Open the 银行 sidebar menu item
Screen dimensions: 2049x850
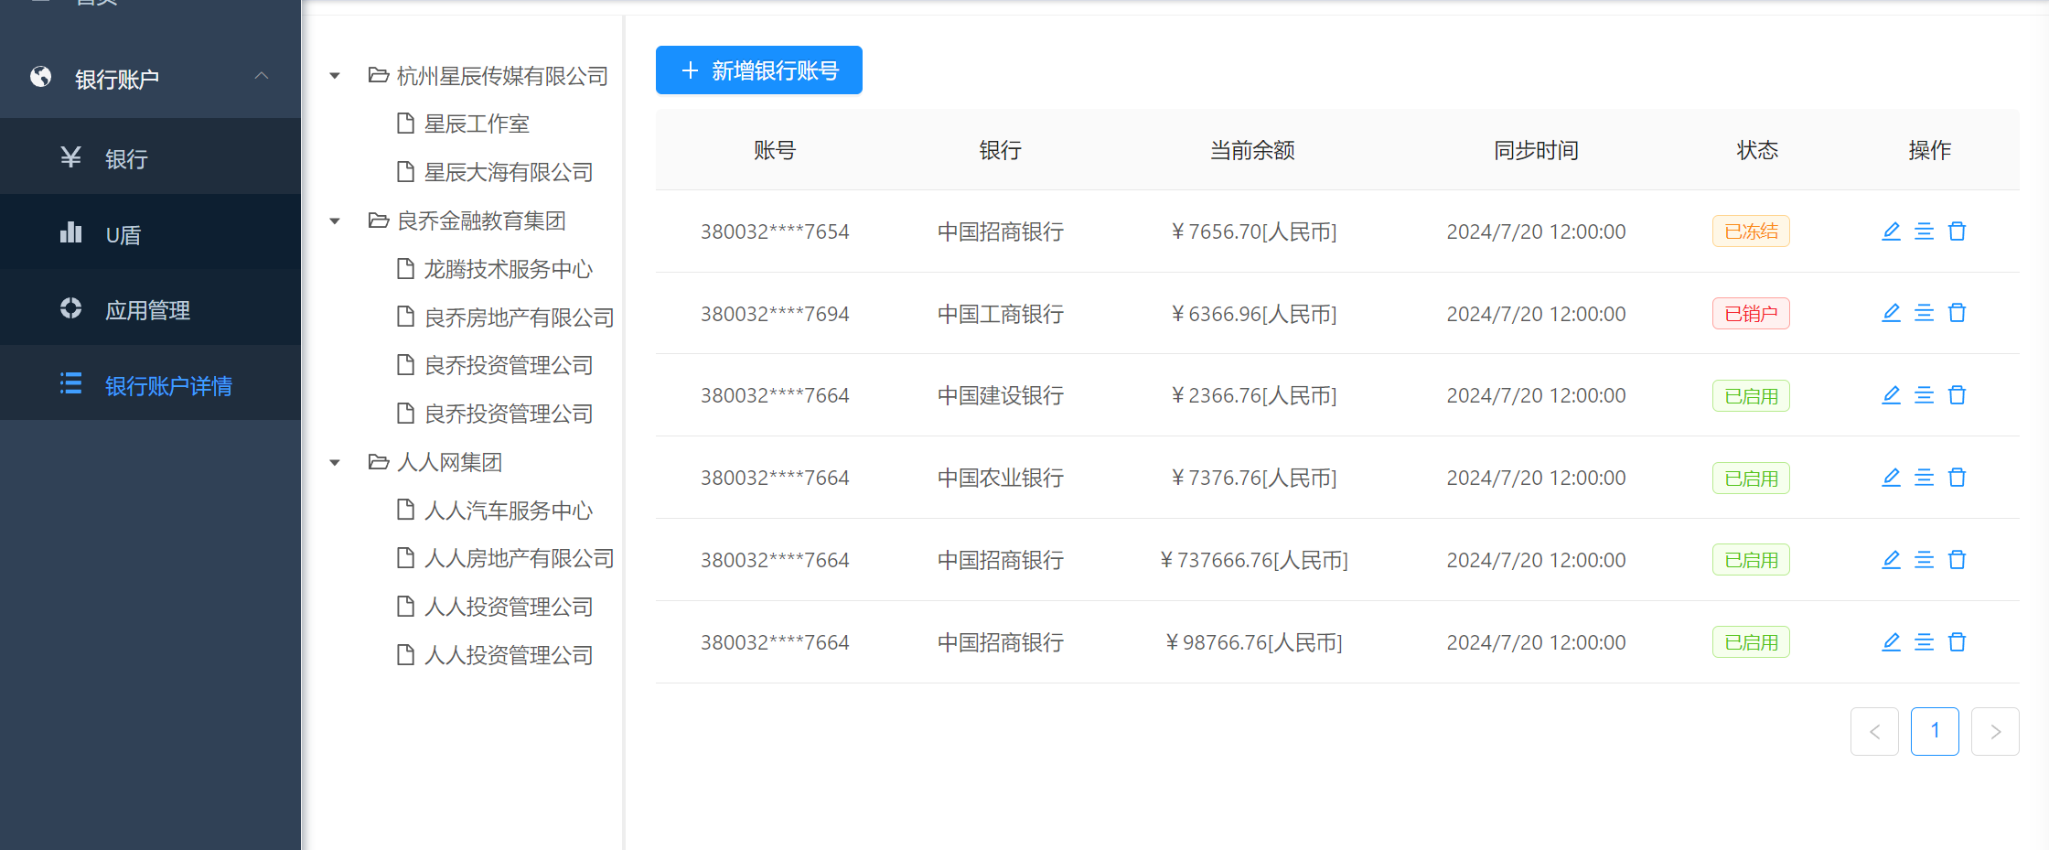click(126, 159)
